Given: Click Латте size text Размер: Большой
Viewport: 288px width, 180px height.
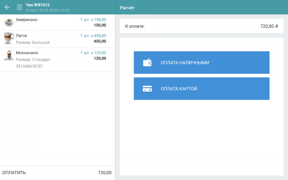Looking at the screenshot, I should click(x=33, y=42).
